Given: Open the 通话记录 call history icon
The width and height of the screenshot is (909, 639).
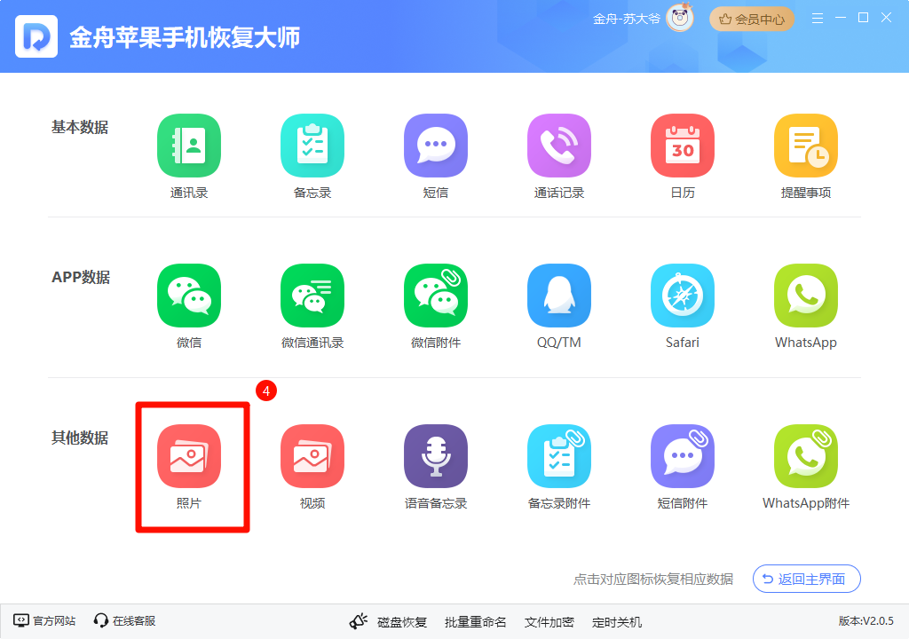Looking at the screenshot, I should coord(559,146).
